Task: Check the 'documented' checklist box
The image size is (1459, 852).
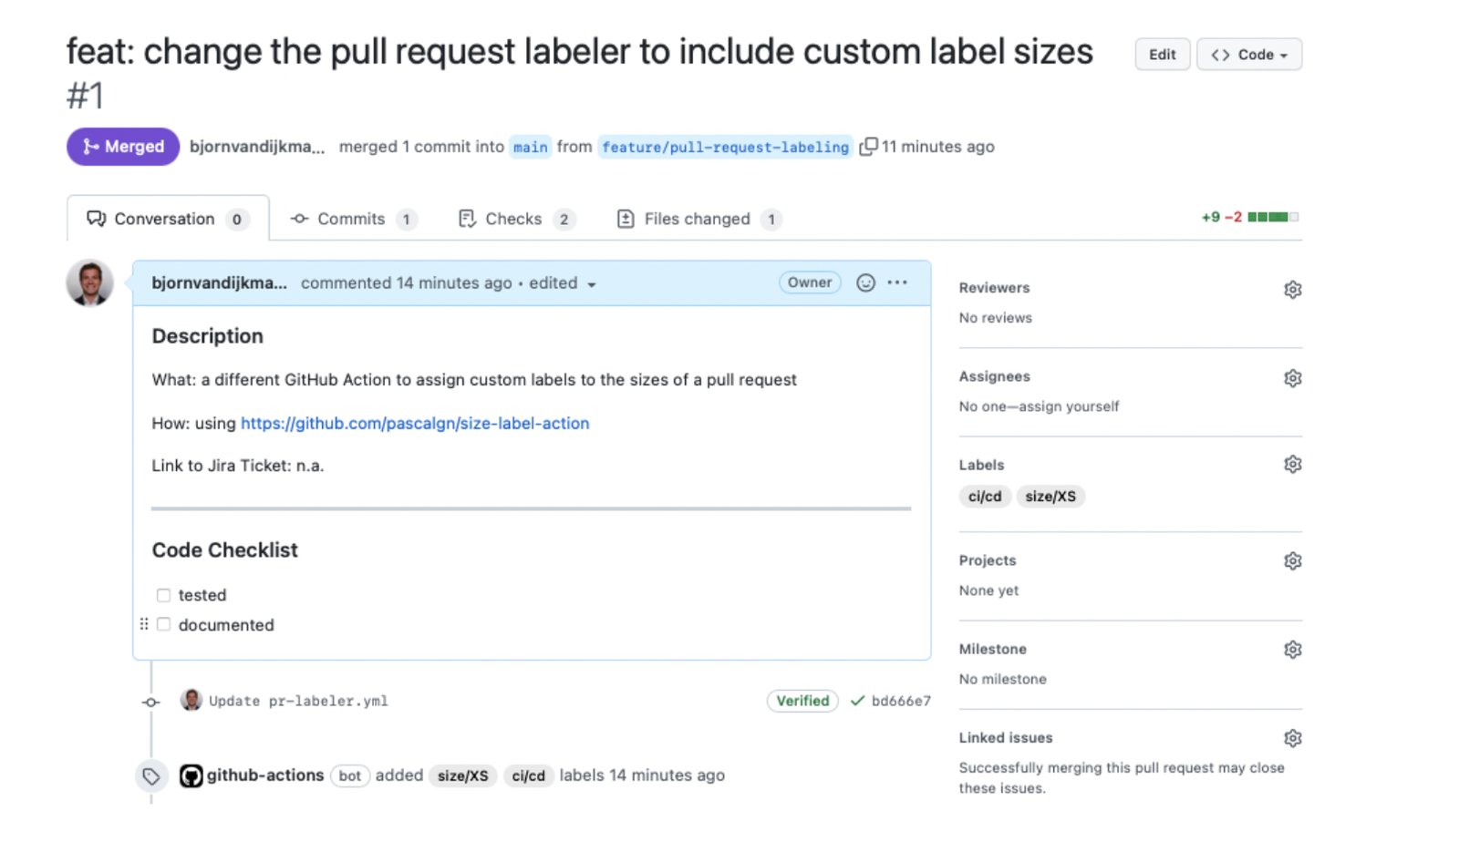Action: (x=164, y=625)
